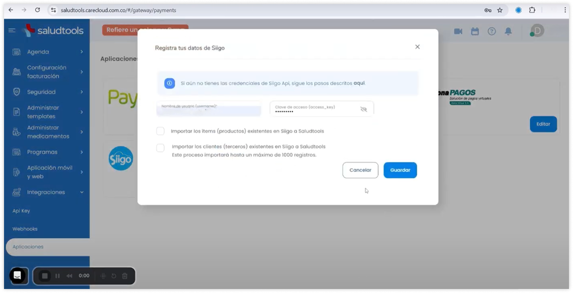Click the browser address bar URL

pos(118,10)
